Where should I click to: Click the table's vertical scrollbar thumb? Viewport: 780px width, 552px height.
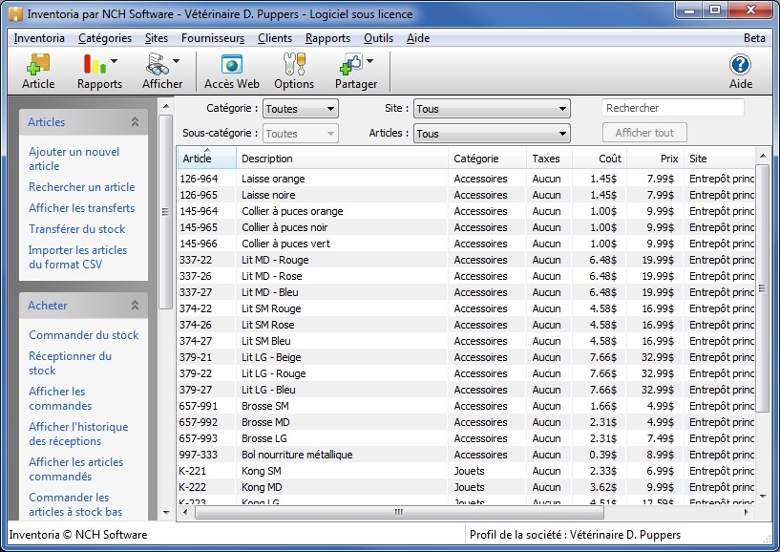pos(762,288)
